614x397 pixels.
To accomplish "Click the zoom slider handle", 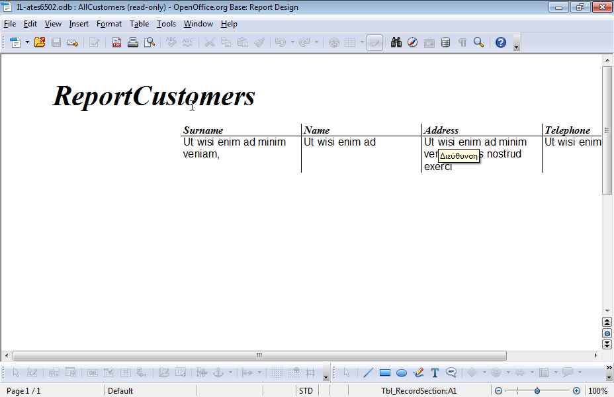I will coord(537,391).
